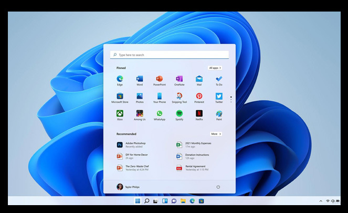Image resolution: width=348 pixels, height=213 pixels.
Task: Open 2021 Monthly Expenses spreadsheet
Action: click(x=194, y=145)
